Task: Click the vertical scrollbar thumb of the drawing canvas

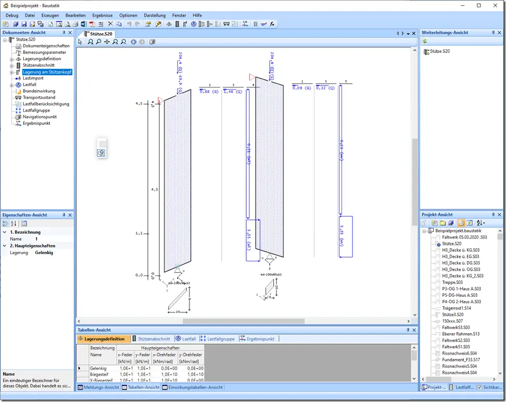Action: (x=415, y=182)
